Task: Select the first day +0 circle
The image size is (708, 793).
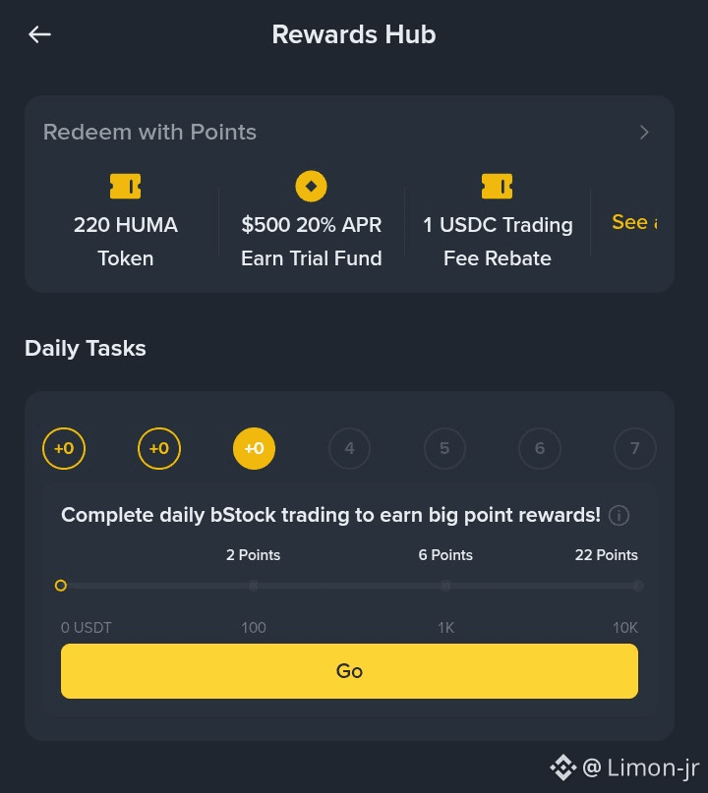Action: (64, 449)
